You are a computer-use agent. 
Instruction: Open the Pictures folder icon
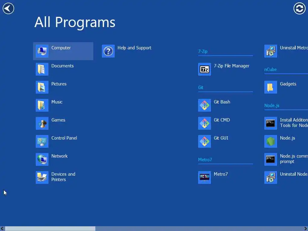click(x=42, y=87)
